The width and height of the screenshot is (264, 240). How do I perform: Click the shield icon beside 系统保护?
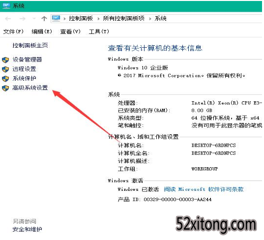[5, 79]
